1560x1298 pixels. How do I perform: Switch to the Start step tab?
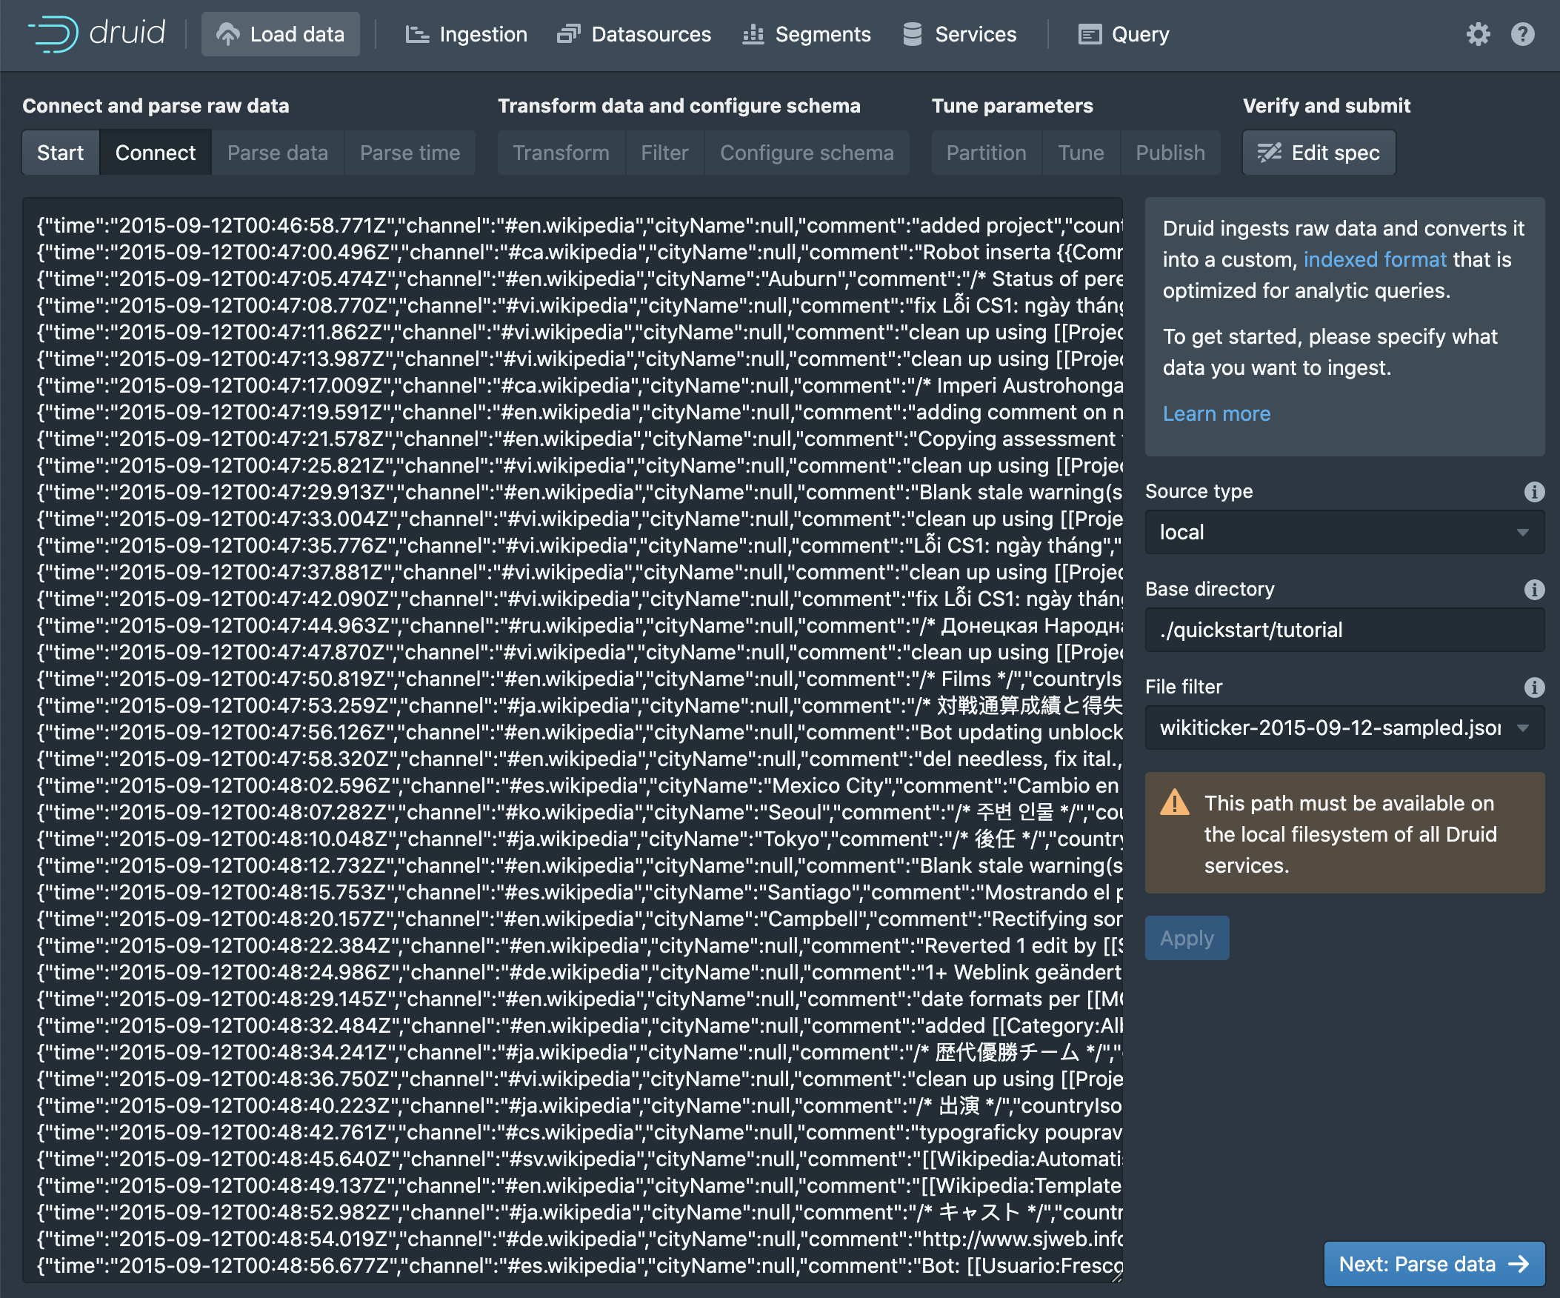(x=60, y=153)
